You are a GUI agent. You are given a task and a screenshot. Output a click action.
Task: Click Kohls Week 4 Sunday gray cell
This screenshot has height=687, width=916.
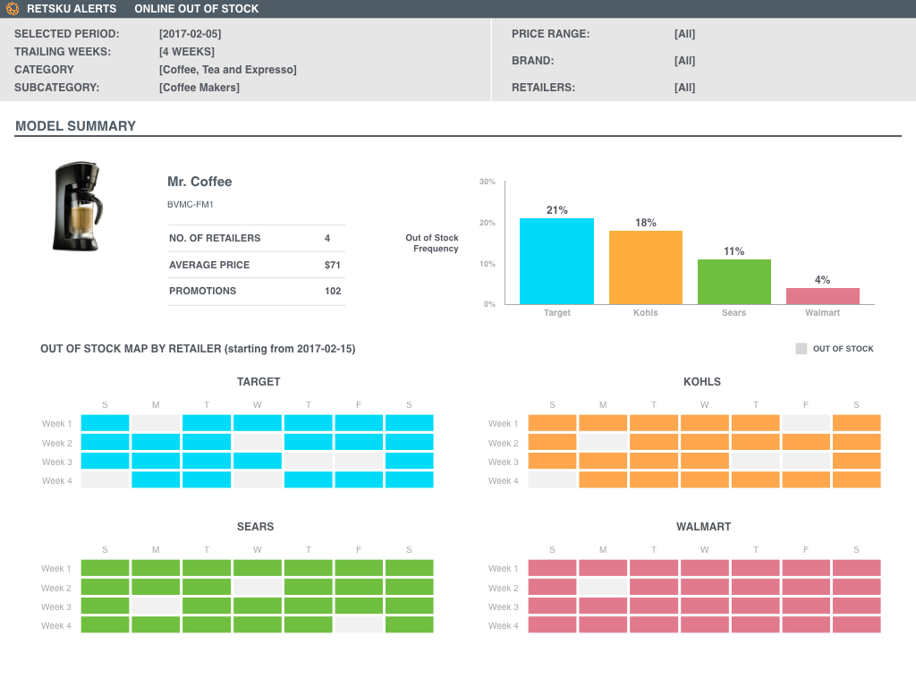[552, 479]
